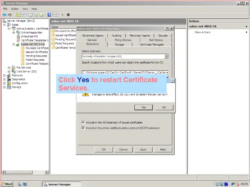Toggle Include in OCSP extension checkbox
The height and width of the screenshot is (187, 250).
[83, 128]
